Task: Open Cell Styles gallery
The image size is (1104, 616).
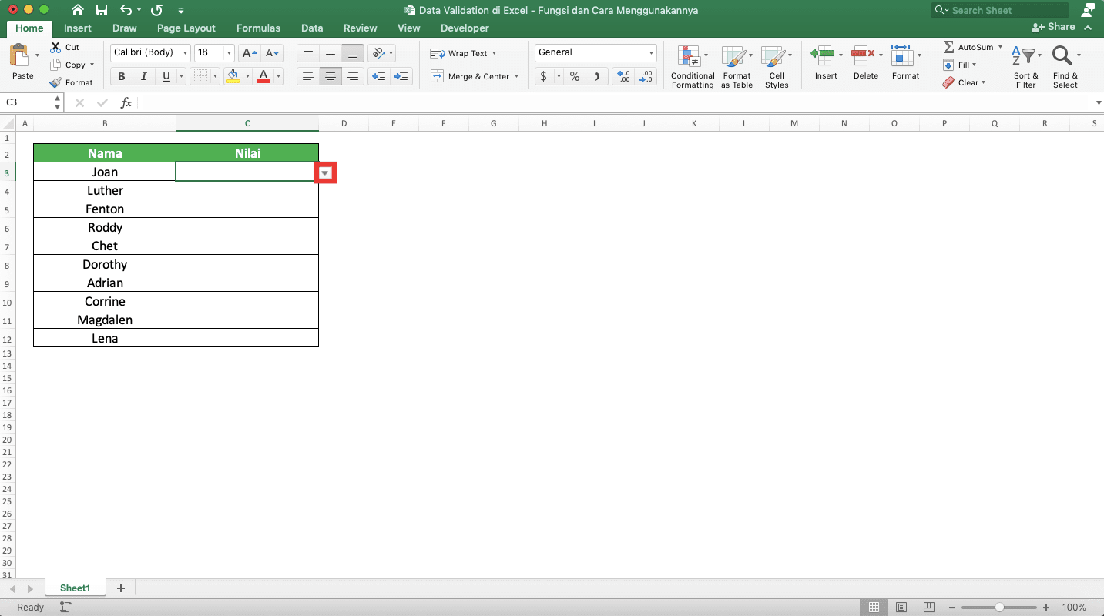Action: coord(776,67)
